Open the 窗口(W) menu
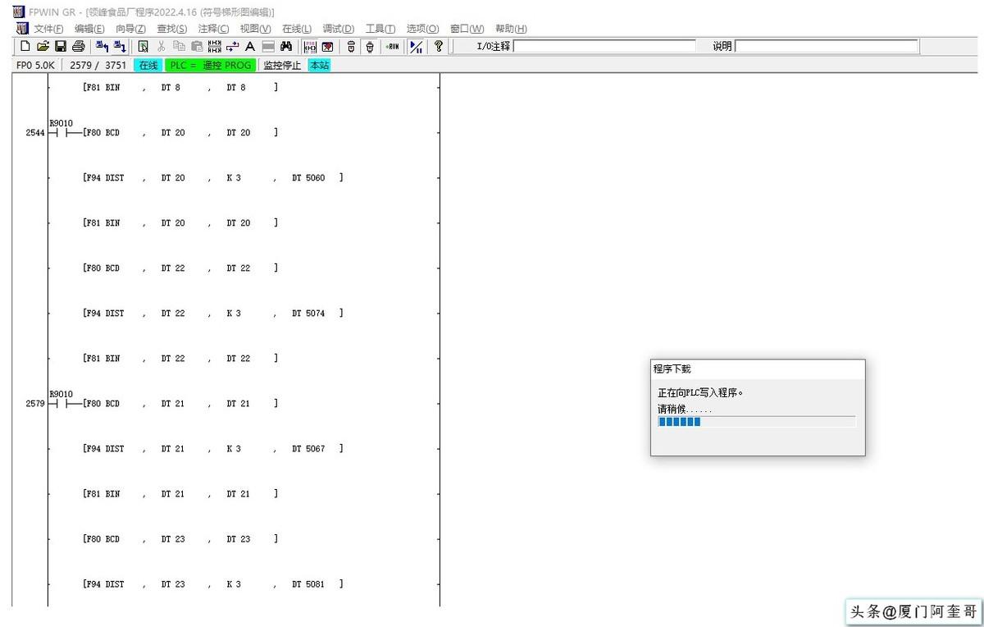The image size is (984, 627). [x=467, y=29]
